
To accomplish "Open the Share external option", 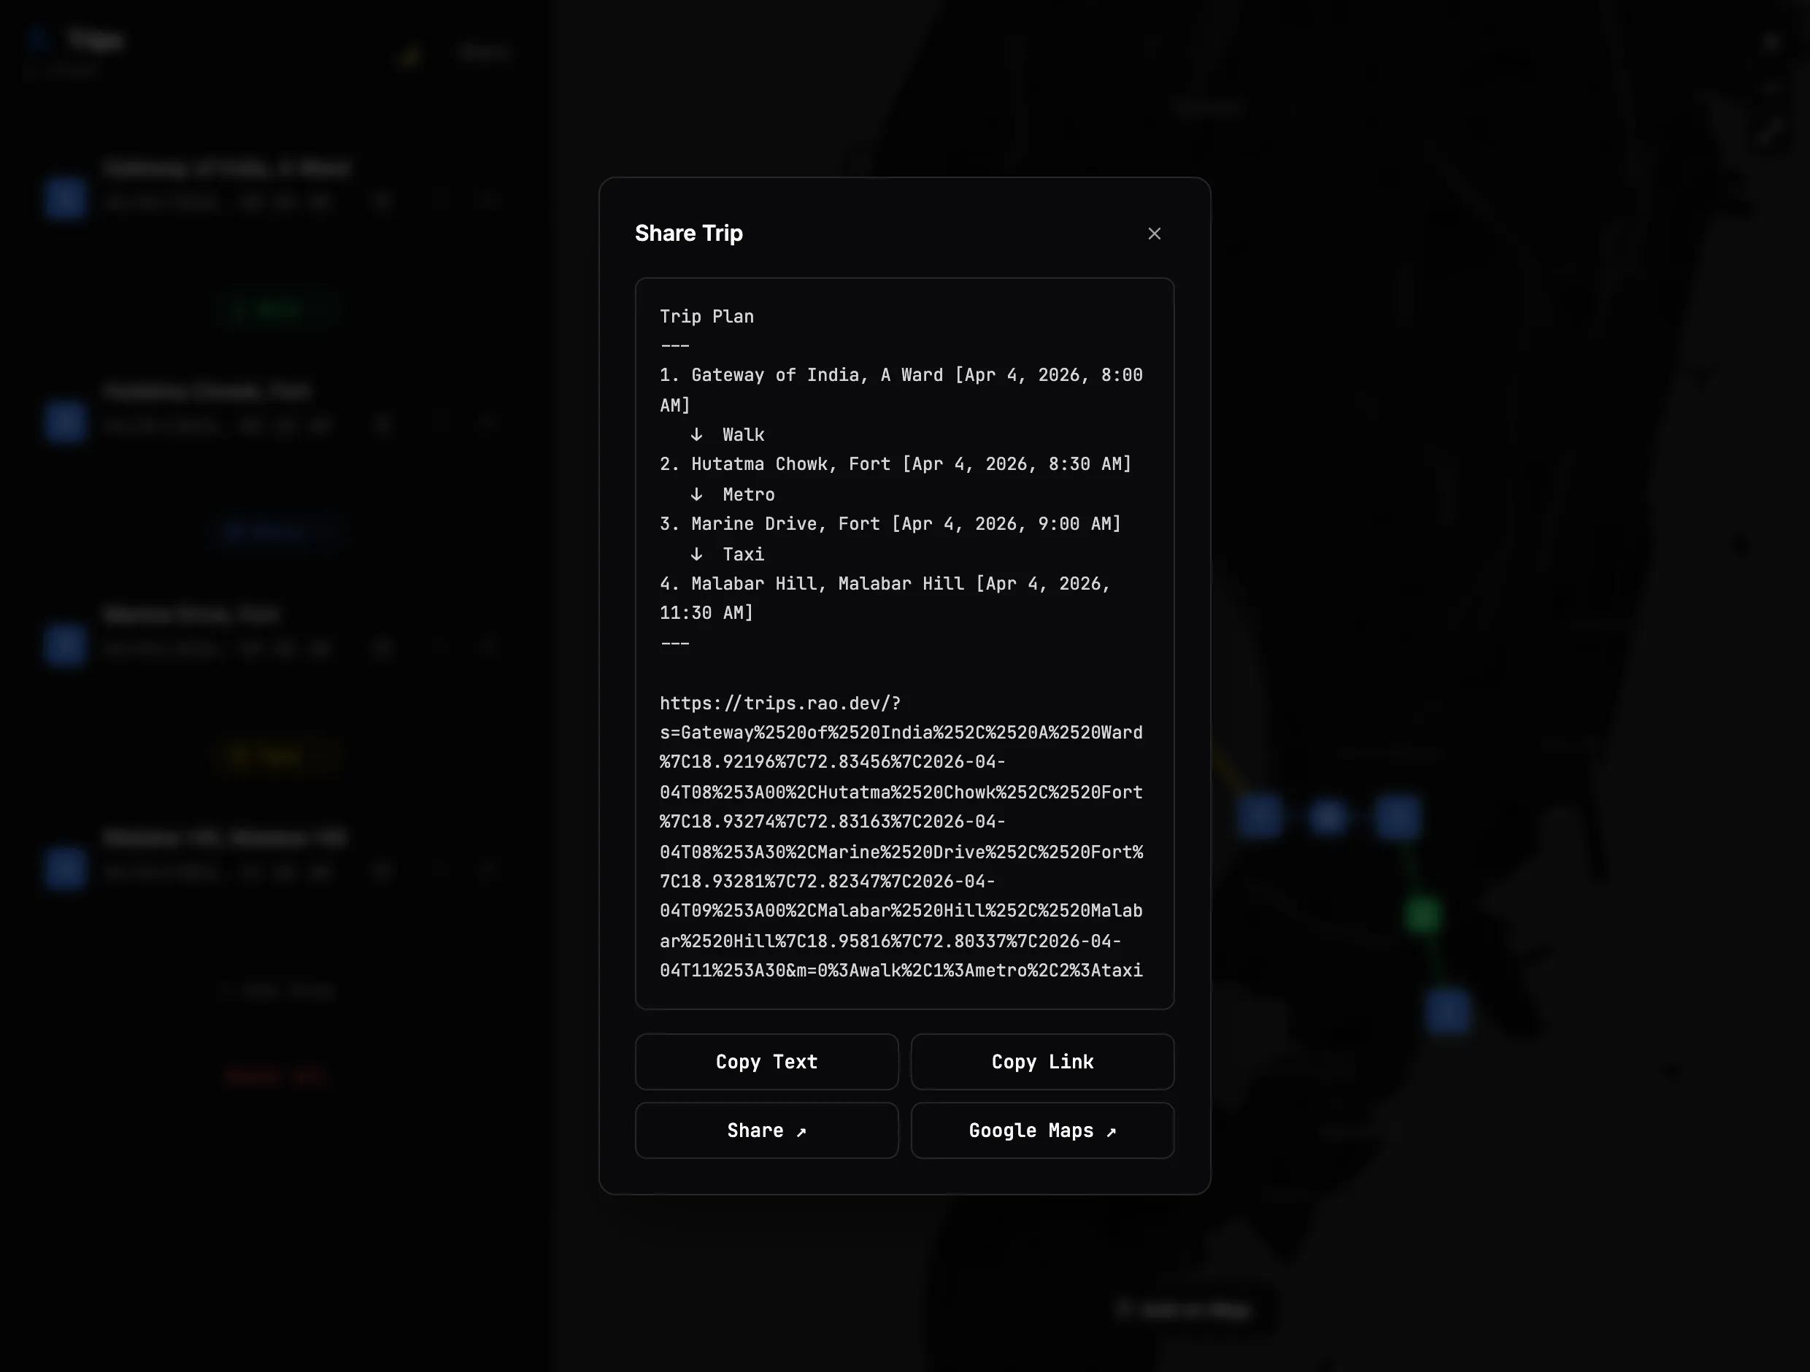I will 767,1130.
